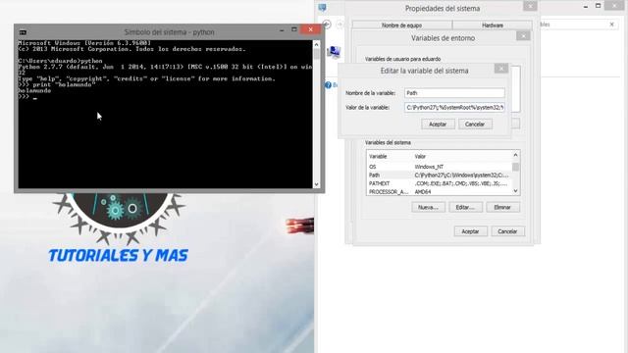The height and width of the screenshot is (353, 628).
Task: Click Cancelar in Variables de entorno dialog
Action: point(507,231)
